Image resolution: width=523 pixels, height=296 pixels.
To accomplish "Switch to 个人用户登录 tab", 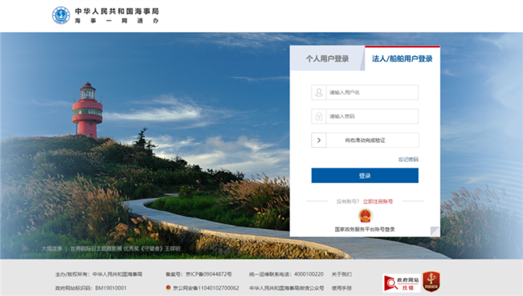I will point(327,58).
